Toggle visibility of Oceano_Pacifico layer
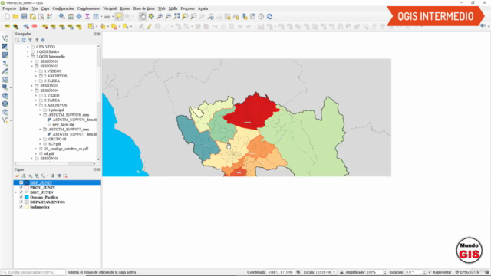The image size is (491, 276). tap(21, 198)
